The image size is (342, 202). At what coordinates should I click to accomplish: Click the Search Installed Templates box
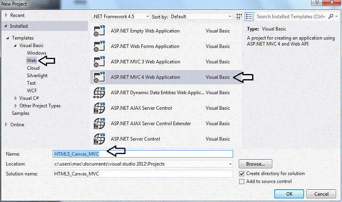tap(291, 16)
